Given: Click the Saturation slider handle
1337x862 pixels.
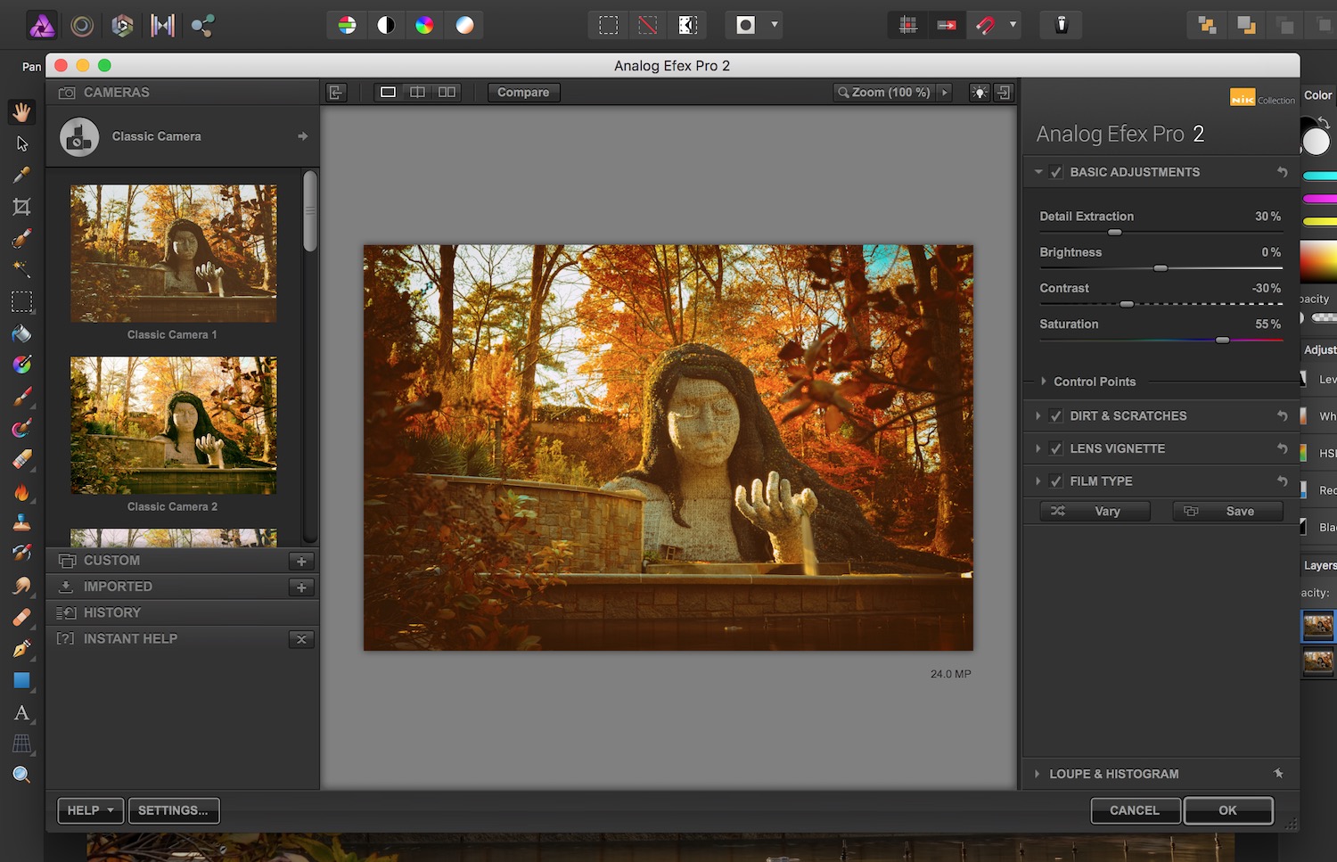Looking at the screenshot, I should point(1223,340).
